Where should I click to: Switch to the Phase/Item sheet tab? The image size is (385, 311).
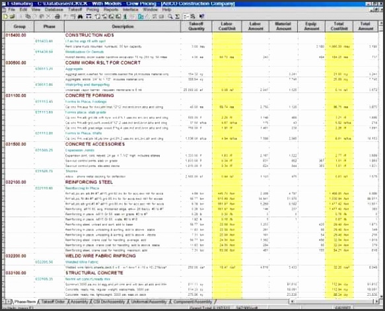pyautogui.click(x=25, y=302)
